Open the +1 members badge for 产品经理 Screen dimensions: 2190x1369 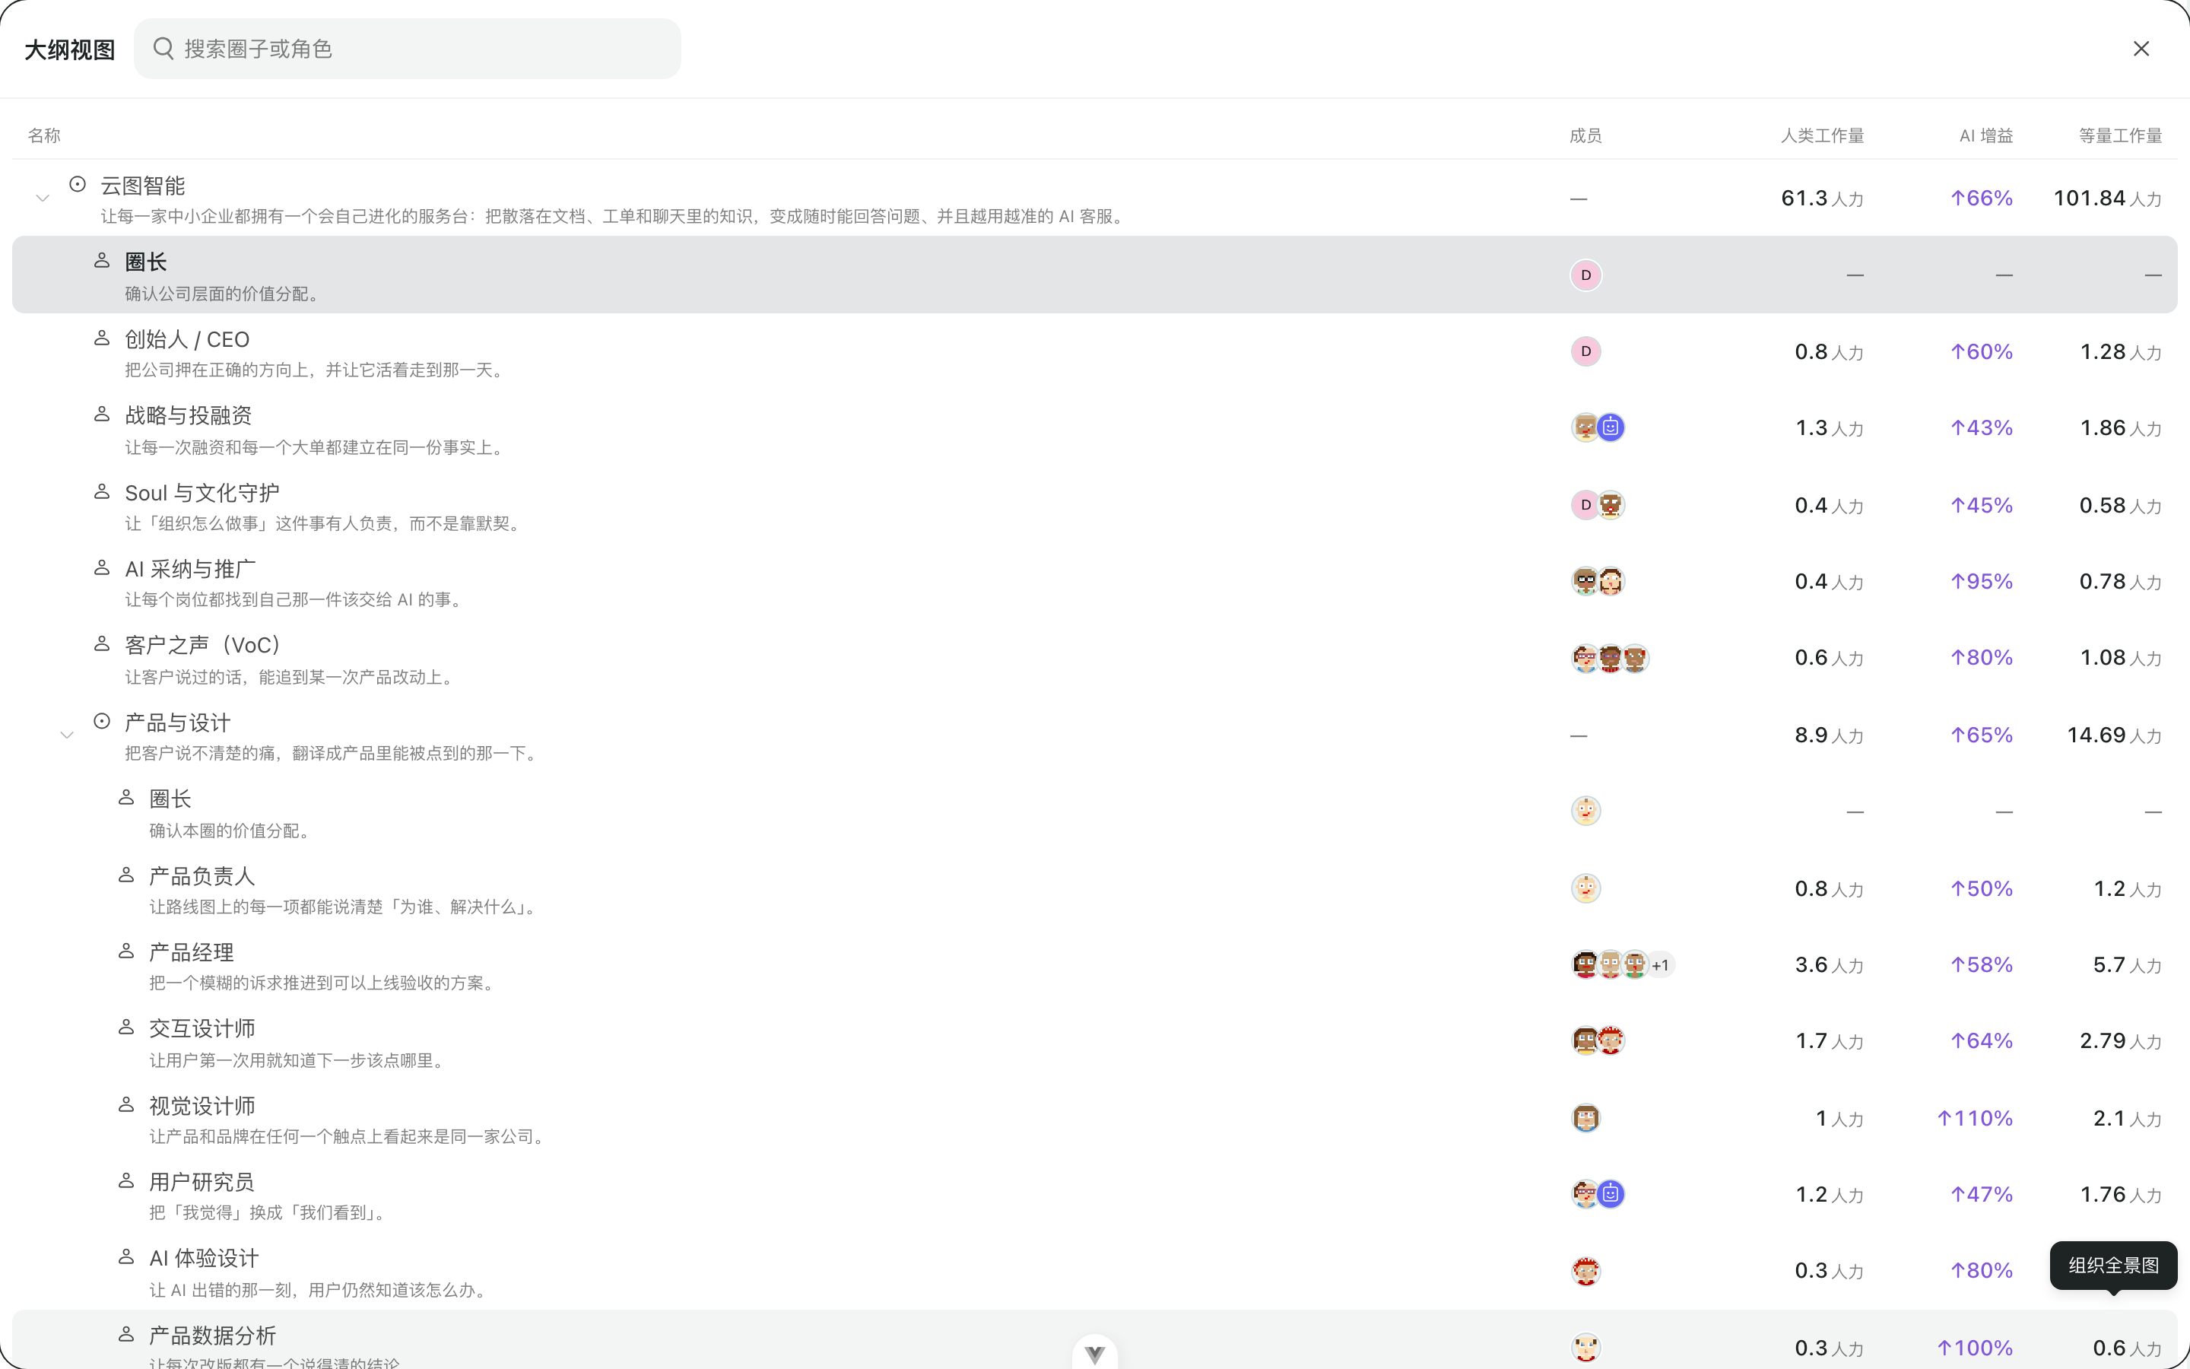1660,965
